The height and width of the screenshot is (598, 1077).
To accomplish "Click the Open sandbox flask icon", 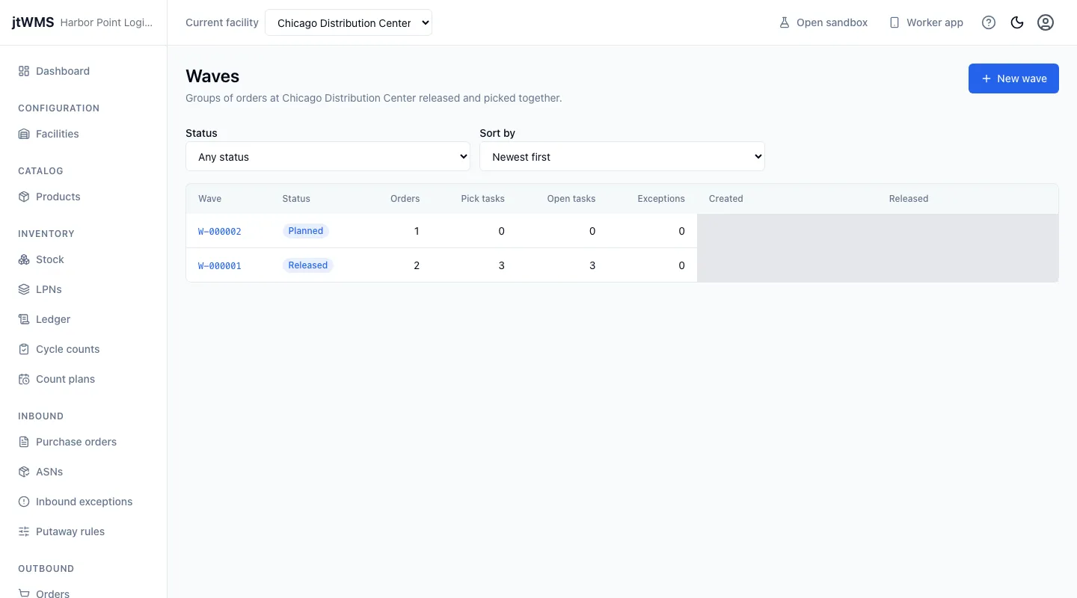I will click(x=785, y=22).
